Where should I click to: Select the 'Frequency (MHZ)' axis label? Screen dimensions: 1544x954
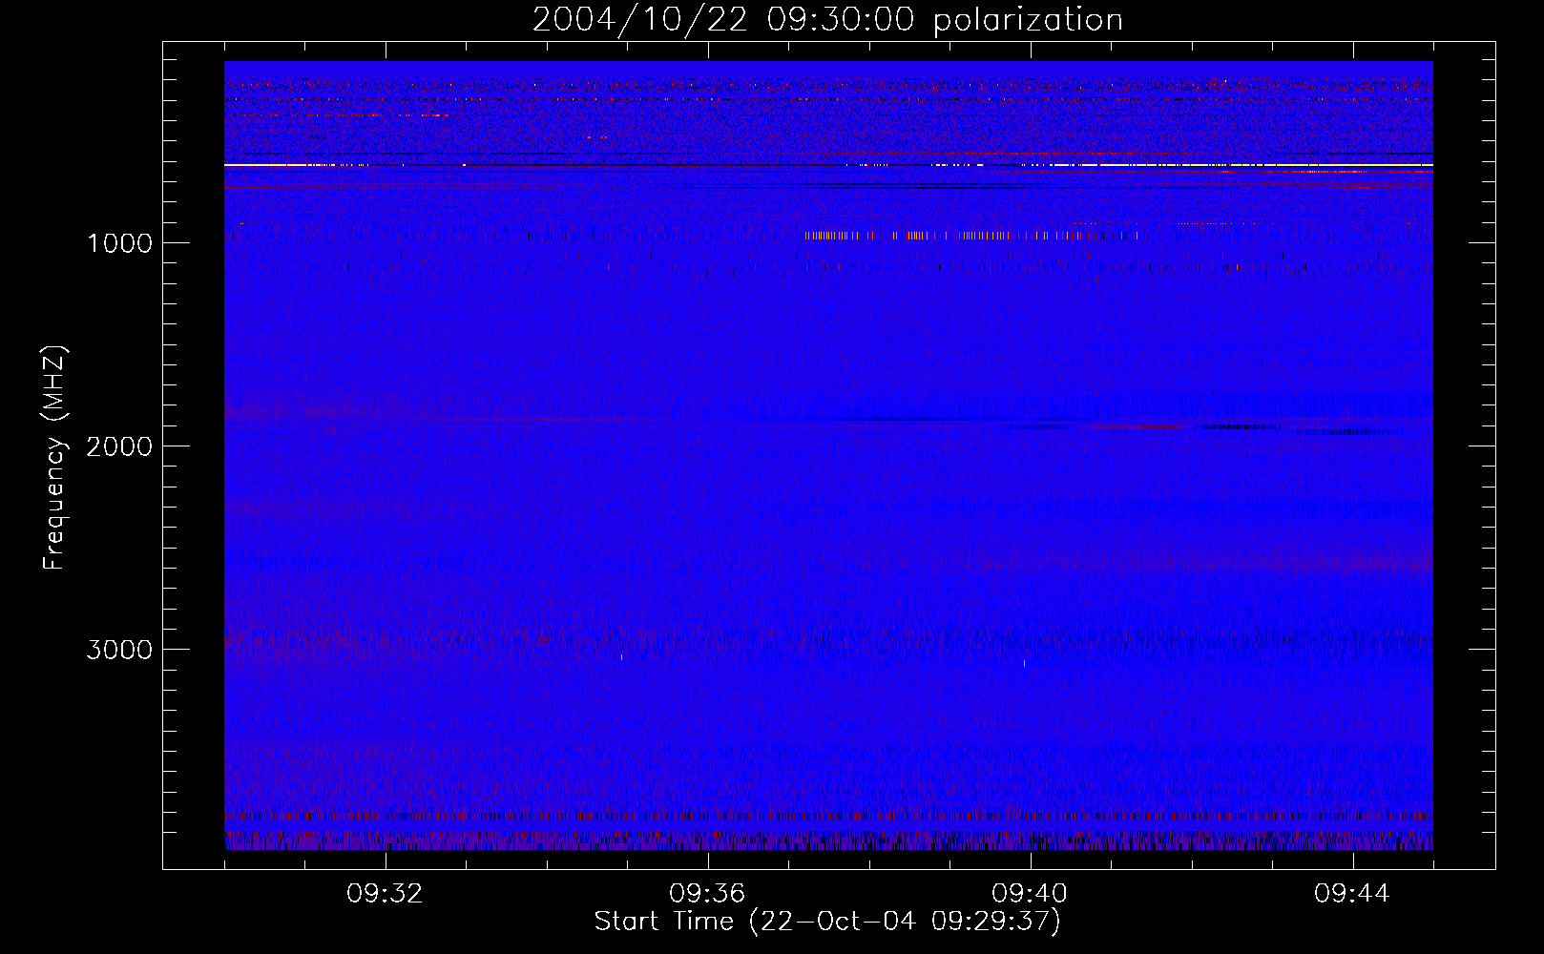point(54,458)
